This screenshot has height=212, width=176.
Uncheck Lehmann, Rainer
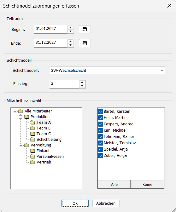click(x=101, y=137)
